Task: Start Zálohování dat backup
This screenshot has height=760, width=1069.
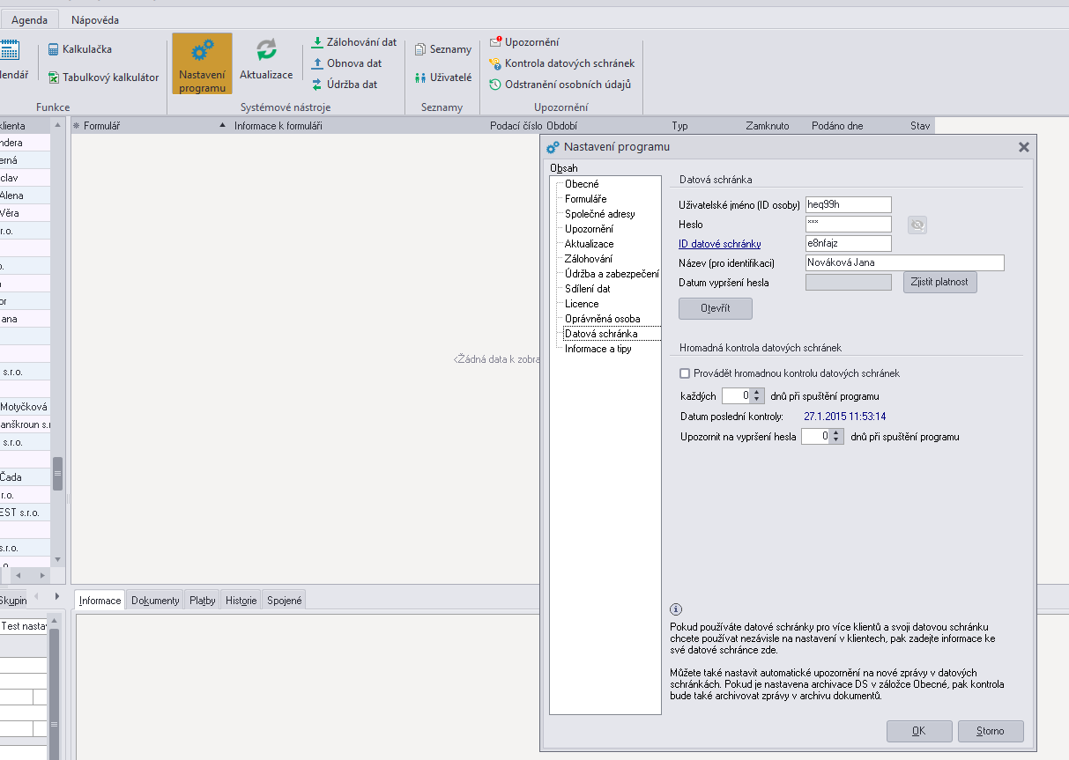Action: pyautogui.click(x=353, y=42)
